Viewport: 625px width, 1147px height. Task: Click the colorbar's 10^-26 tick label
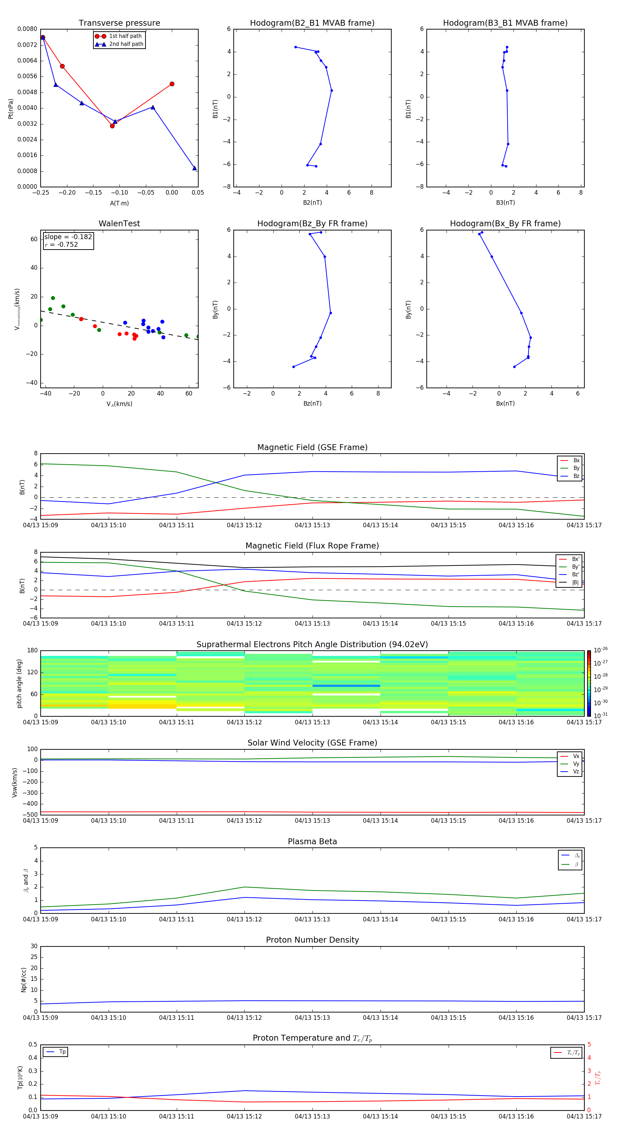click(x=601, y=650)
